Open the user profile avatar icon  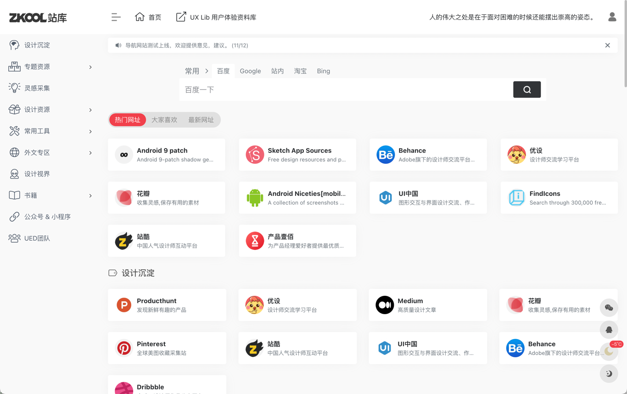pos(612,17)
